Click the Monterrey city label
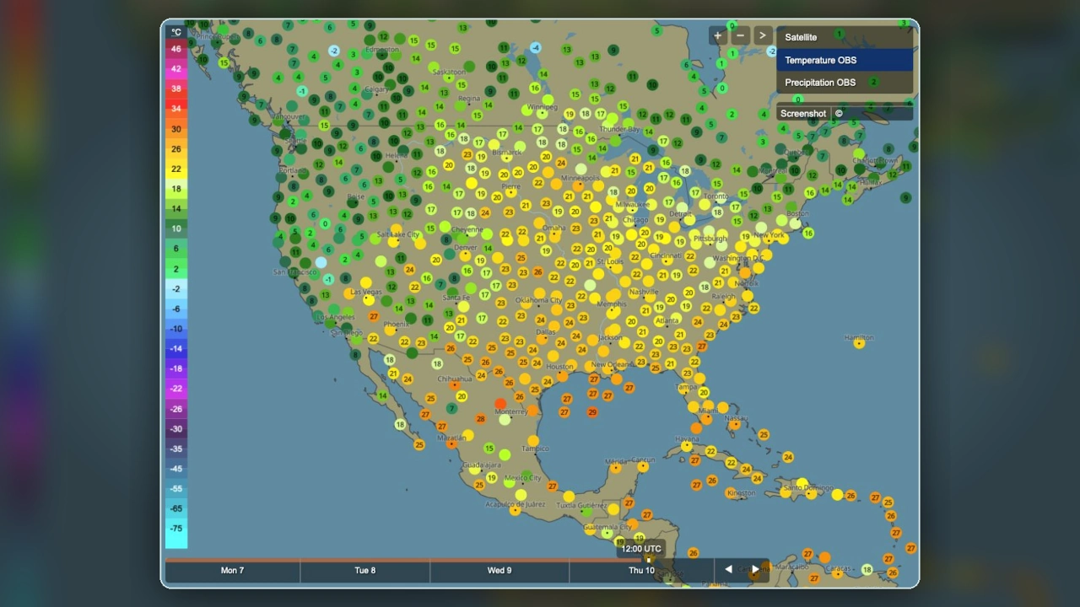 click(511, 411)
